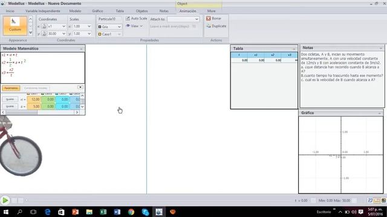Open the Animación ribbon tab
This screenshot has width=387, height=217.
(x=187, y=11)
